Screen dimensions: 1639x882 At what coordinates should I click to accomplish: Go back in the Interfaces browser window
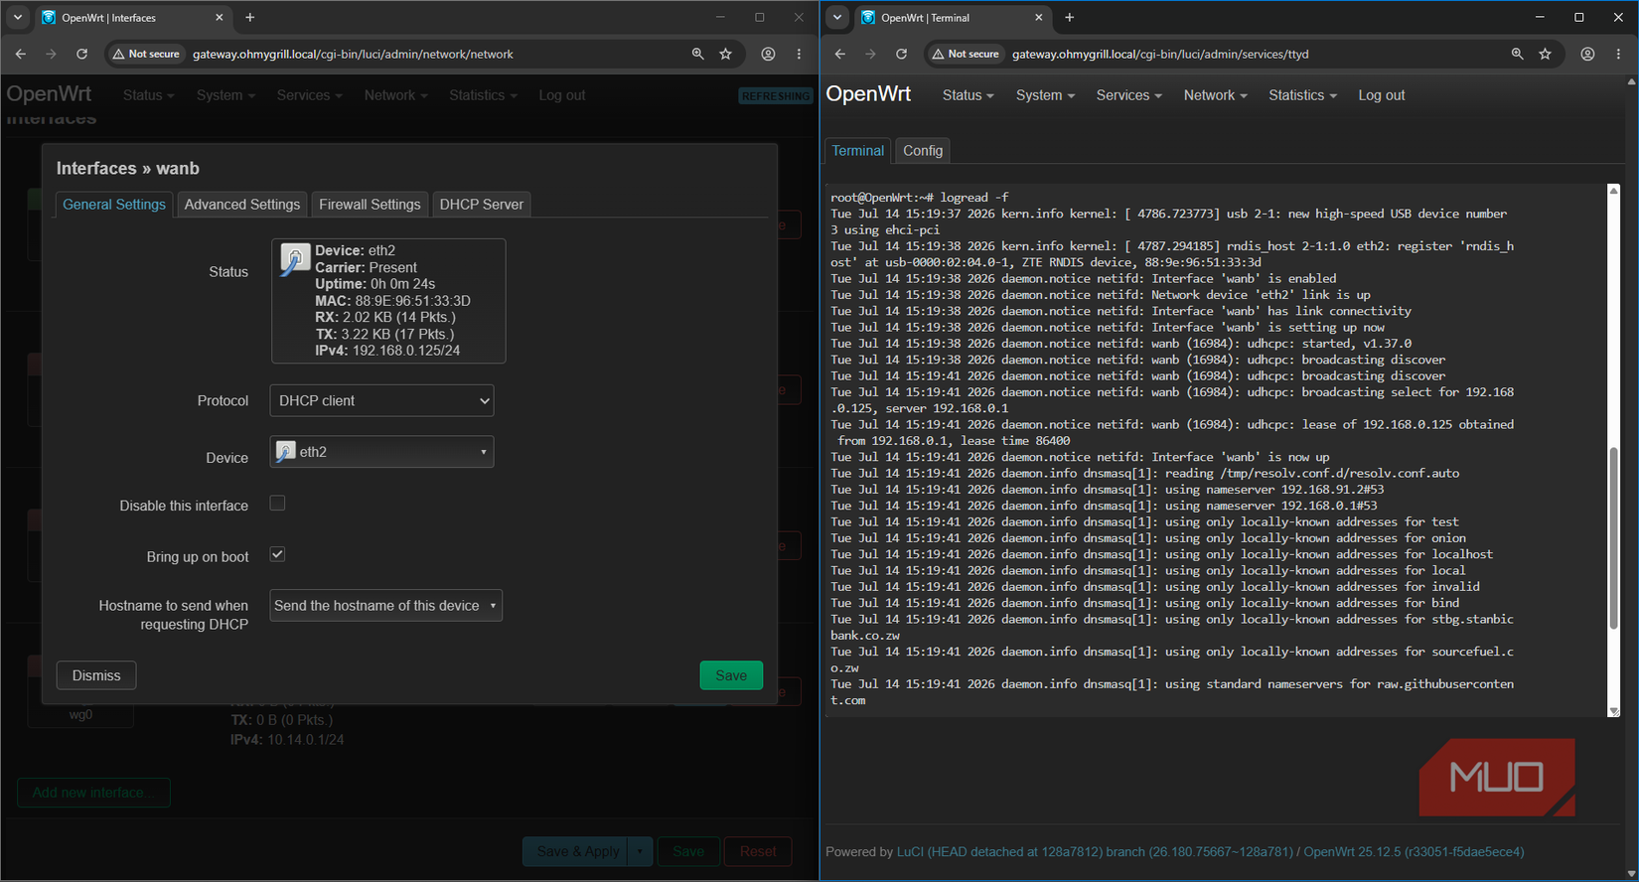[x=21, y=54]
